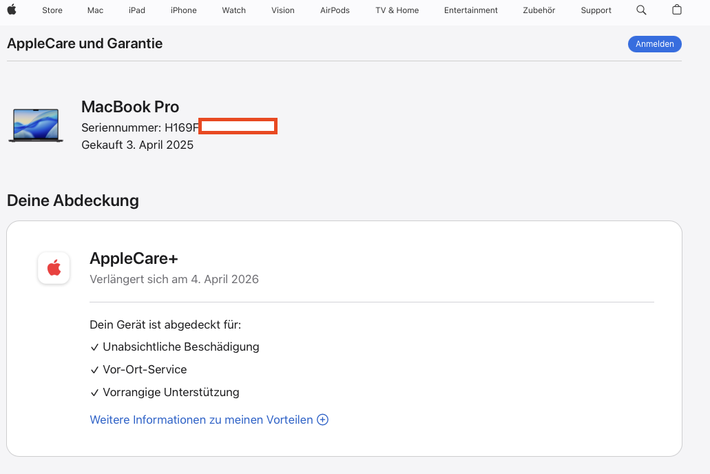
Task: Open the Store menu item
Action: pyautogui.click(x=52, y=10)
